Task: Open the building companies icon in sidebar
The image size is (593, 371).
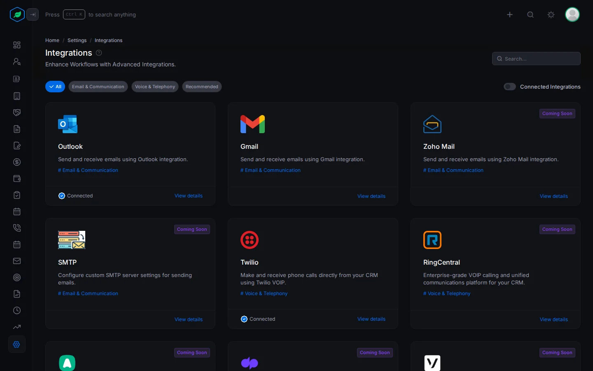Action: [x=17, y=96]
